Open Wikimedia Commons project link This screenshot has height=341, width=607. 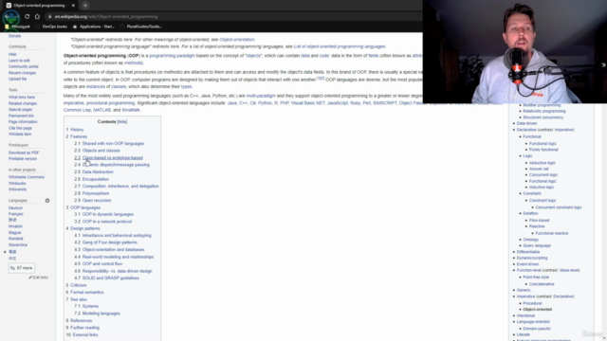point(27,177)
